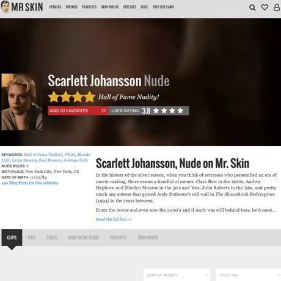Click the Read the full bio link
The height and width of the screenshot is (281, 281).
click(x=114, y=219)
